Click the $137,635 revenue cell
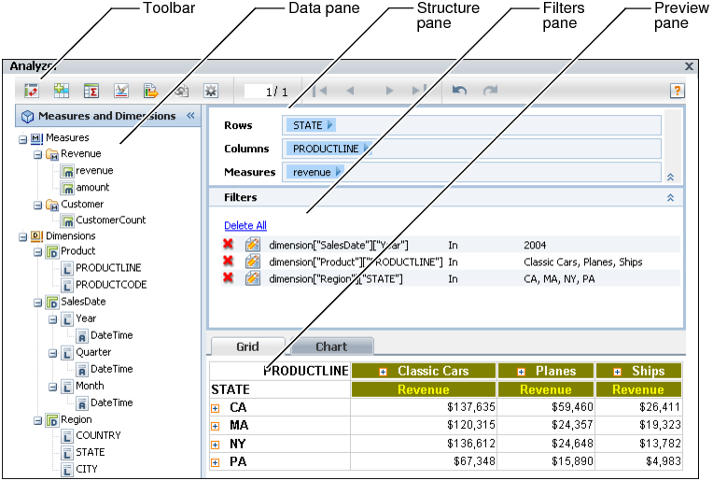 pos(424,407)
